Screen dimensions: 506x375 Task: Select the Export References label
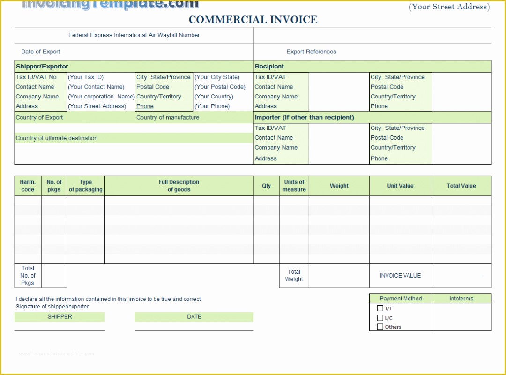point(311,52)
